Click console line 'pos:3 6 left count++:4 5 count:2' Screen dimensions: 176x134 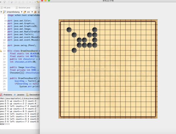click(19, 114)
